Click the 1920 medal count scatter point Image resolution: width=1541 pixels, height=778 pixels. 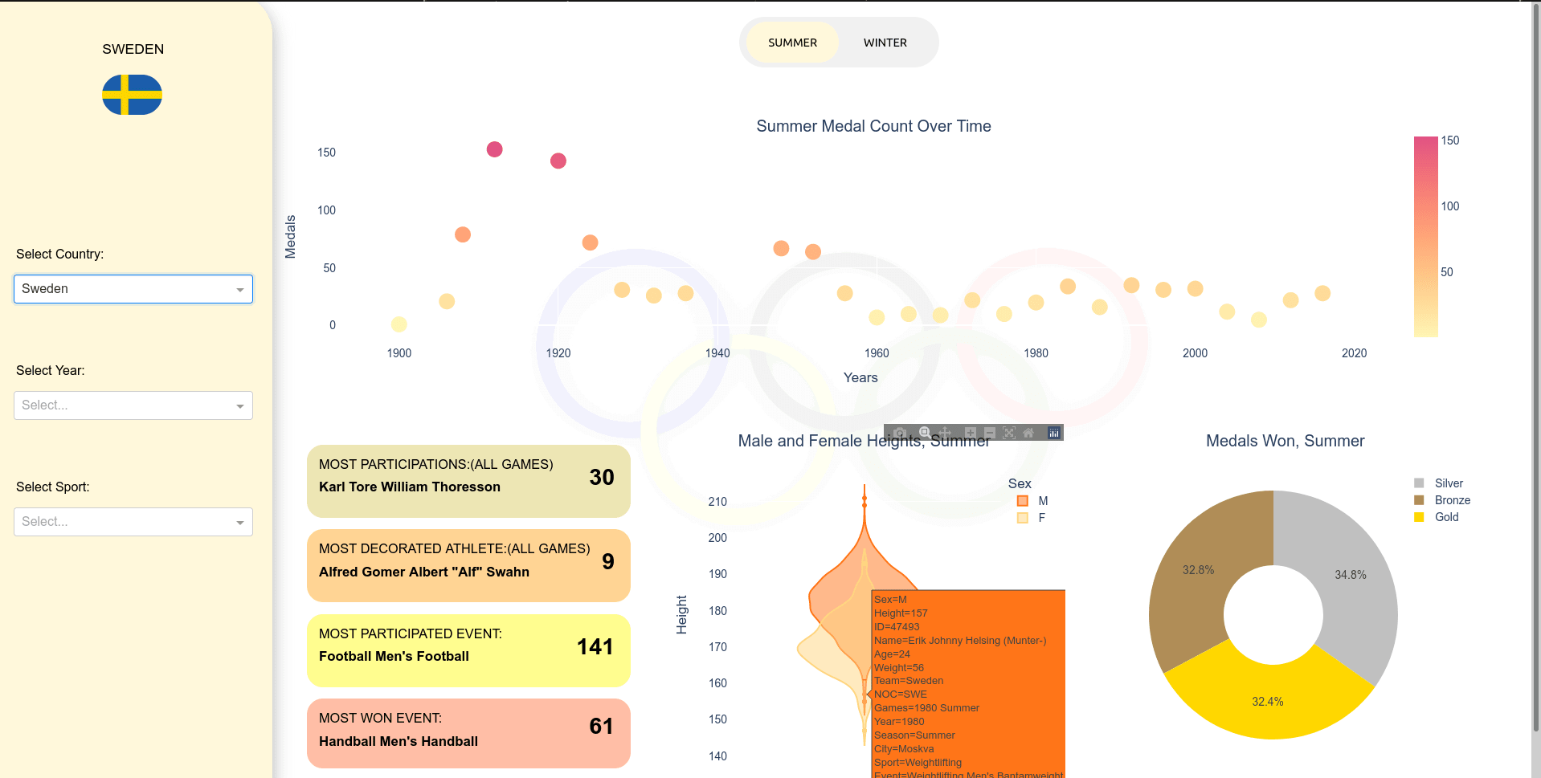558,161
